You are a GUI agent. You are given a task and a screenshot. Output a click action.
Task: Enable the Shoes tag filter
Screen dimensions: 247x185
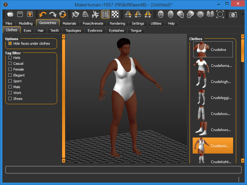point(10,98)
